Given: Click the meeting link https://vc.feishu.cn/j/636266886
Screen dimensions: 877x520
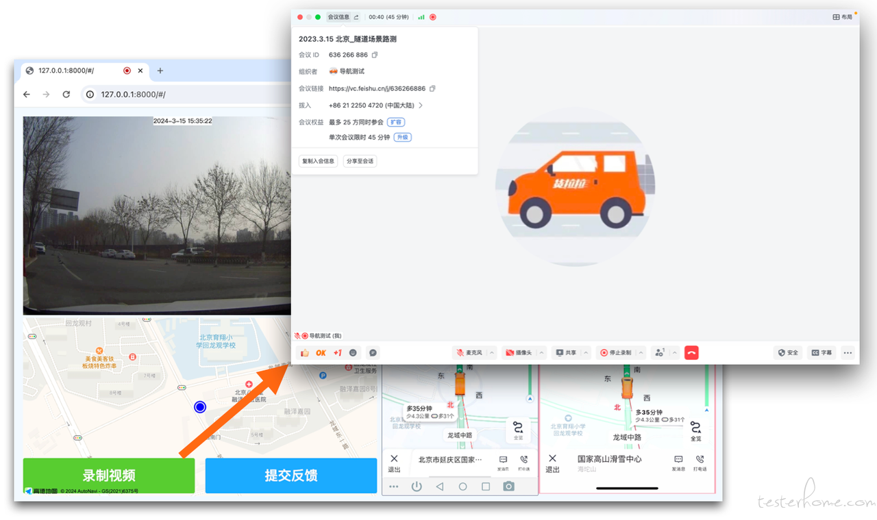Looking at the screenshot, I should 377,88.
